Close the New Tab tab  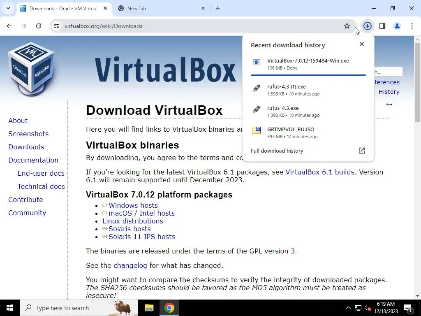[203, 8]
